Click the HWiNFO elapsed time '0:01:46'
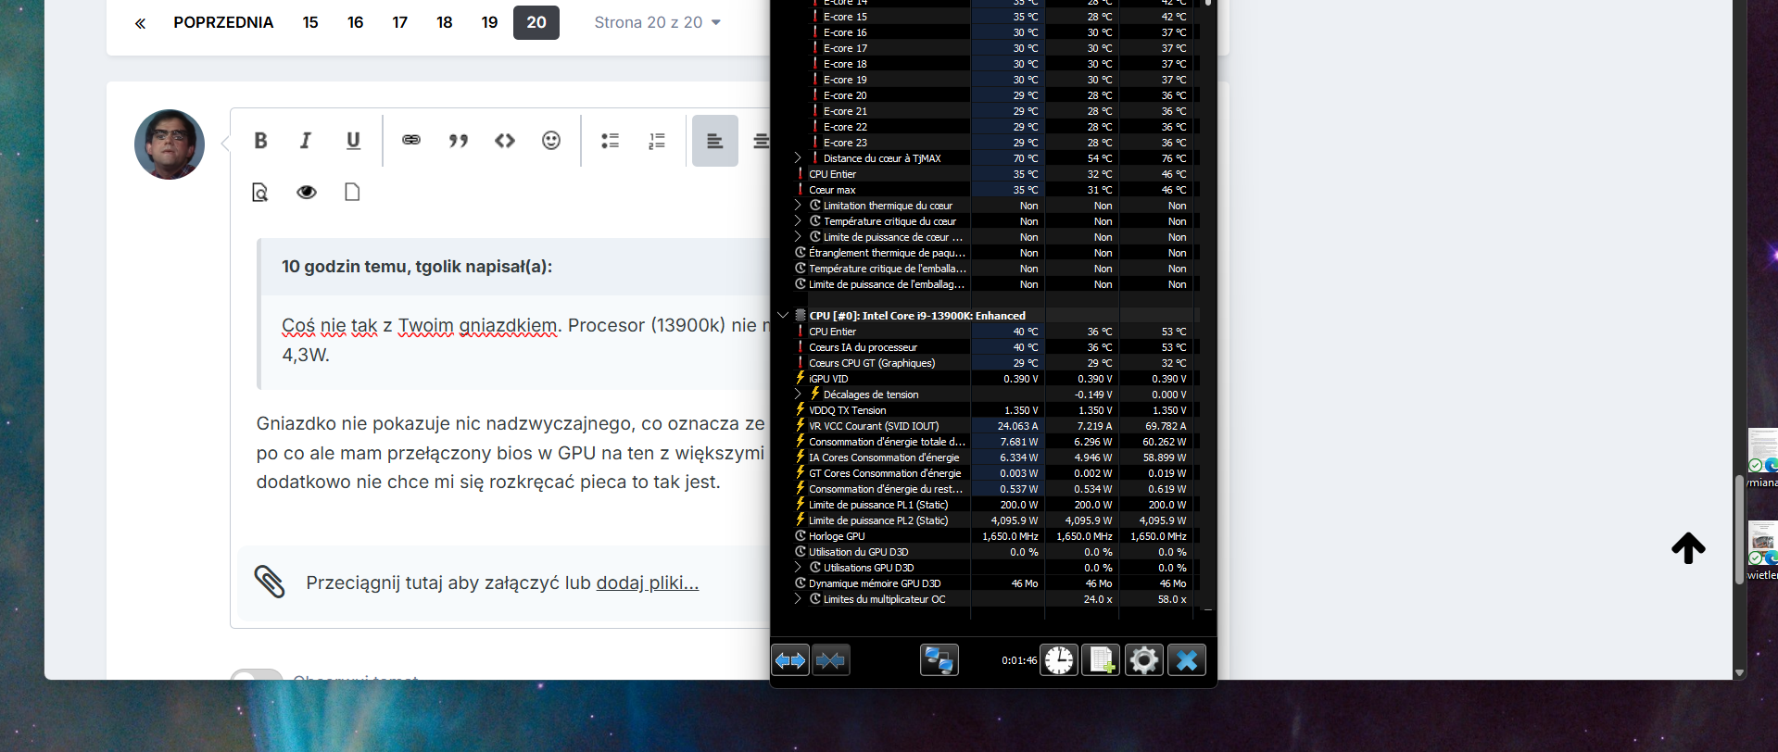Viewport: 1778px width, 752px height. pyautogui.click(x=1018, y=660)
